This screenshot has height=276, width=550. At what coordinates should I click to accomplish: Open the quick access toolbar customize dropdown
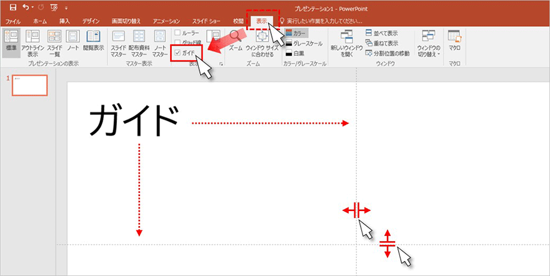point(67,9)
